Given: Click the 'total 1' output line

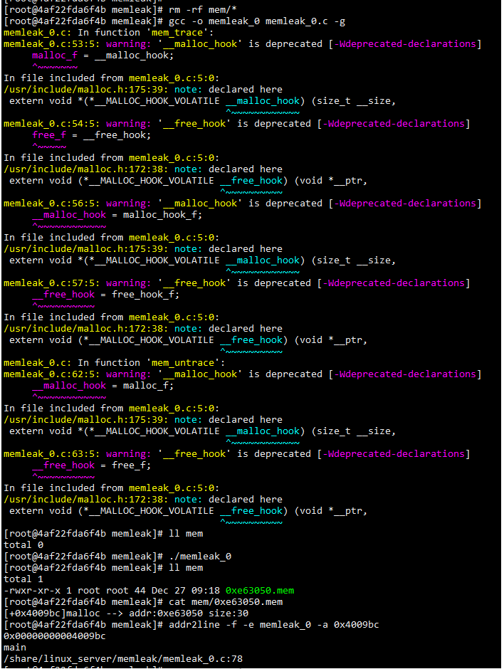Looking at the screenshot, I should coord(23,579).
